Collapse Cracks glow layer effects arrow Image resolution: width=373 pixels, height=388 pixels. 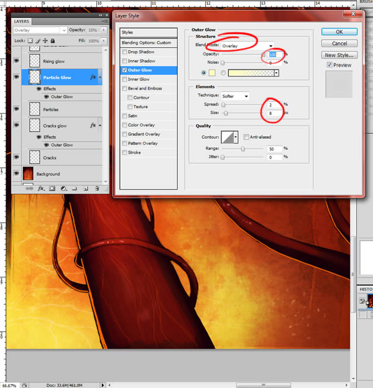click(100, 126)
